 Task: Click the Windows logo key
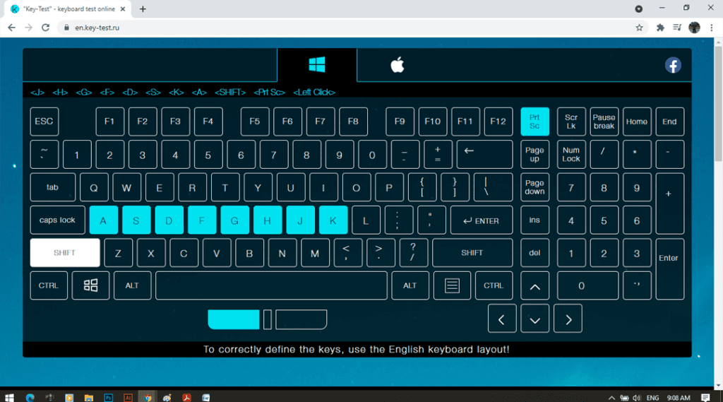pyautogui.click(x=91, y=285)
